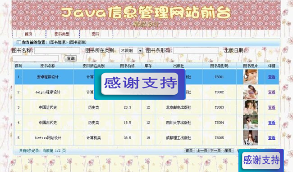293x172 pixels.
Task: Click the book image thumbnail for TS001
Action: pos(250,77)
